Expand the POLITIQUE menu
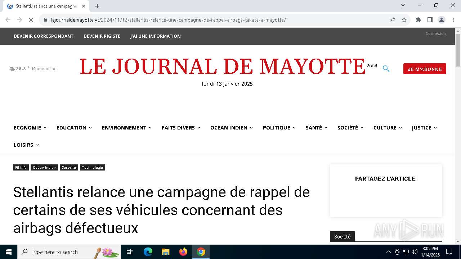The image size is (461, 259). click(x=279, y=128)
